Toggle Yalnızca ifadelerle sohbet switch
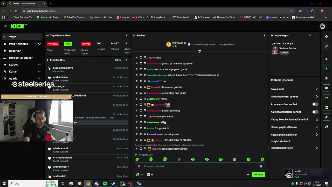The height and width of the screenshot is (187, 332). click(x=315, y=112)
